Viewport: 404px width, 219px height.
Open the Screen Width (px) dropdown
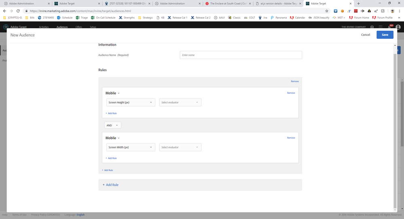(x=131, y=147)
